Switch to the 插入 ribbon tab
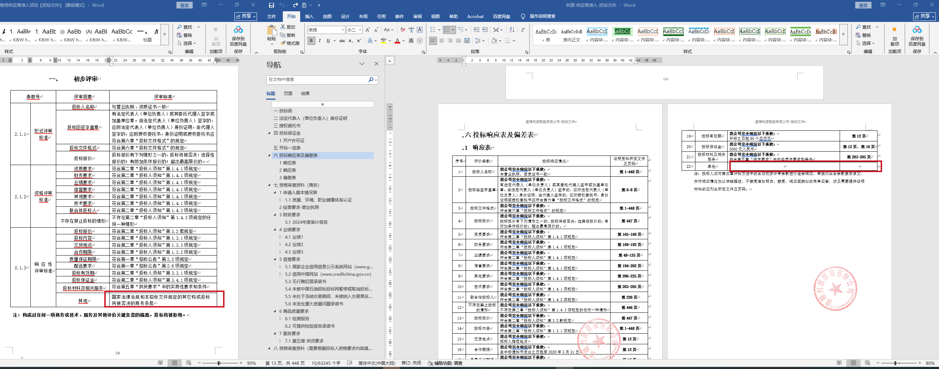The width and height of the screenshot is (939, 369). [309, 16]
